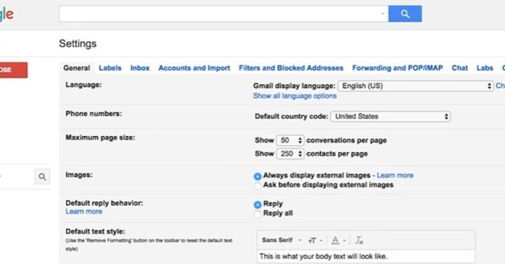Click the Remove Formatting icon
This screenshot has width=505, height=264.
coord(359,240)
